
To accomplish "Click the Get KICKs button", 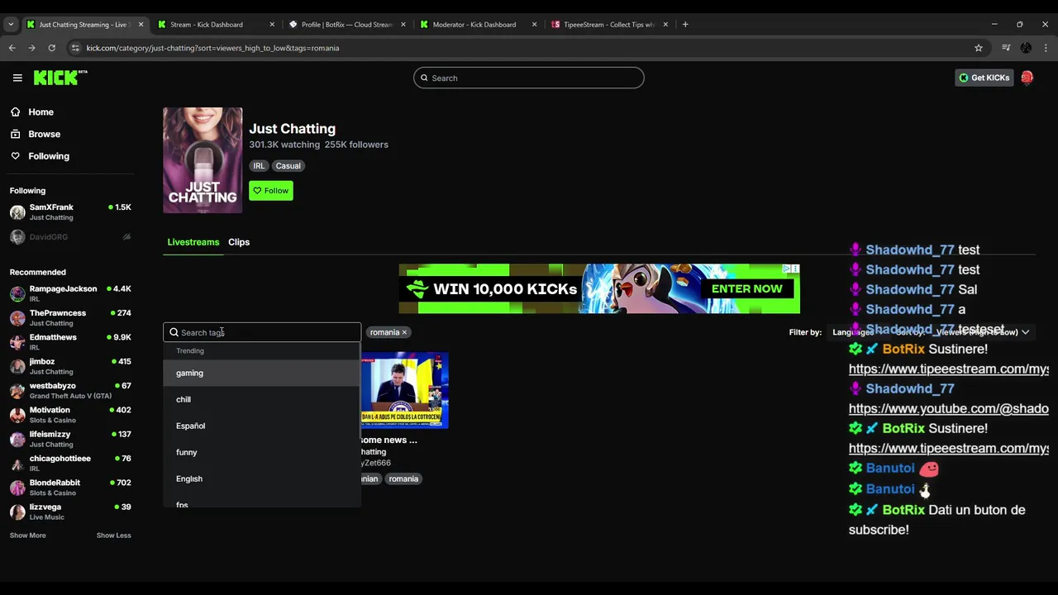I will (984, 78).
